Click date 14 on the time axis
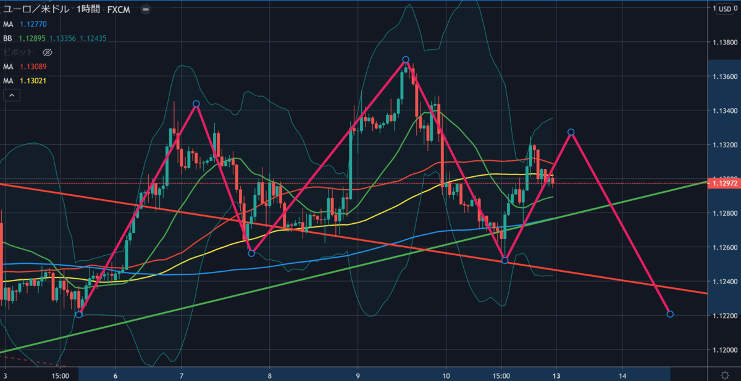The height and width of the screenshot is (381, 741). click(x=622, y=375)
